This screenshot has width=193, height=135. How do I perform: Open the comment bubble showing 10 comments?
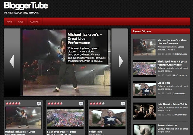tap(39, 103)
